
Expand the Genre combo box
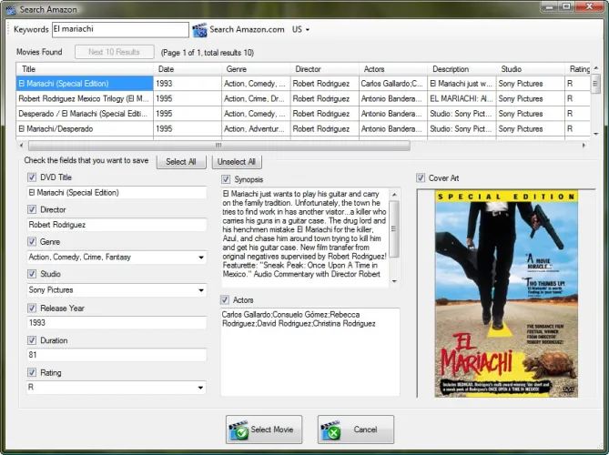(x=200, y=258)
